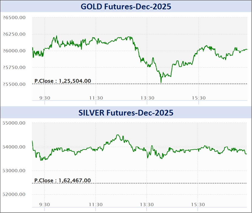This screenshot has width=252, height=213.
Task: Click the 52000.00 silver price axis label
Action: (x=14, y=194)
